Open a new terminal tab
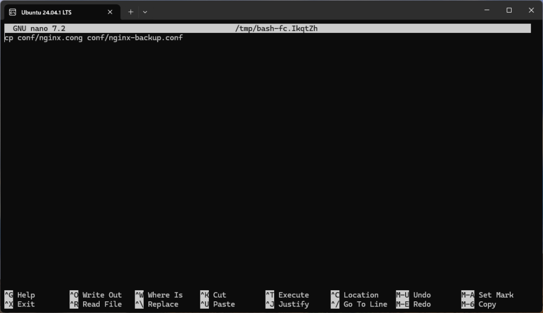Screen dimensions: 543x313 (x=130, y=12)
